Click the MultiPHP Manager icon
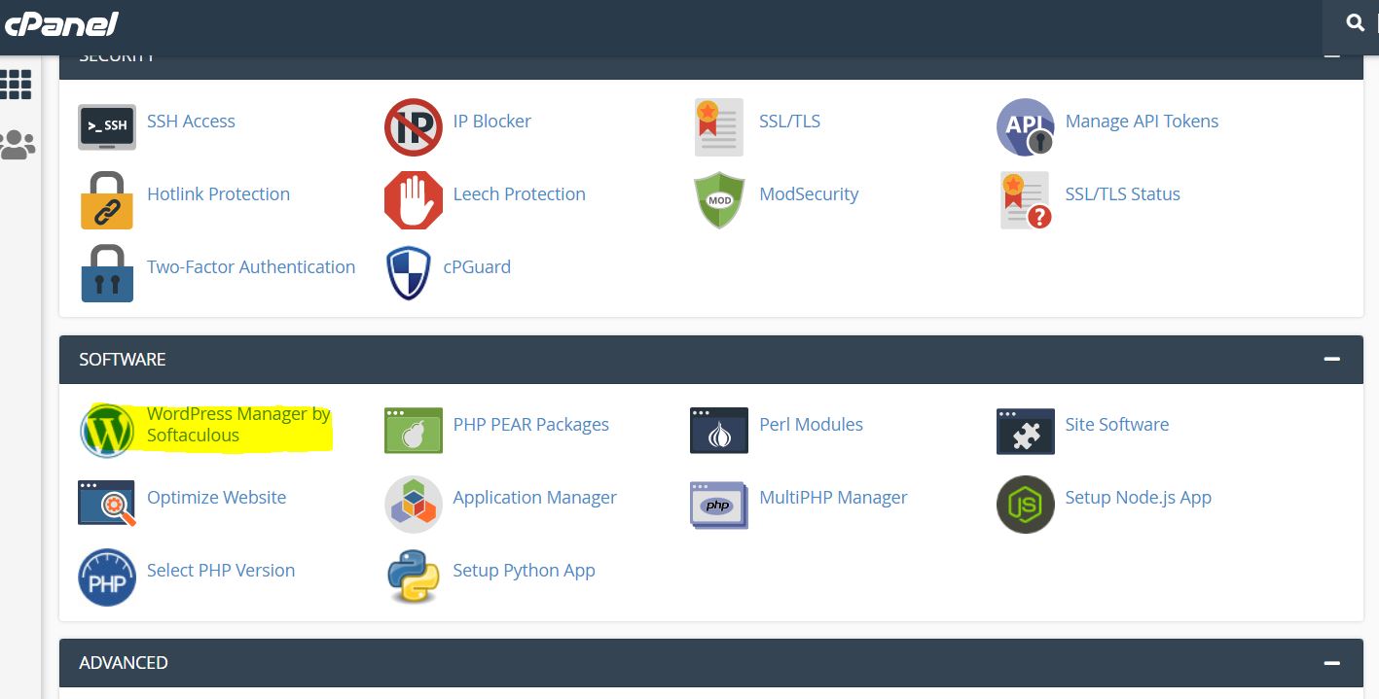Image resolution: width=1379 pixels, height=699 pixels. point(719,504)
